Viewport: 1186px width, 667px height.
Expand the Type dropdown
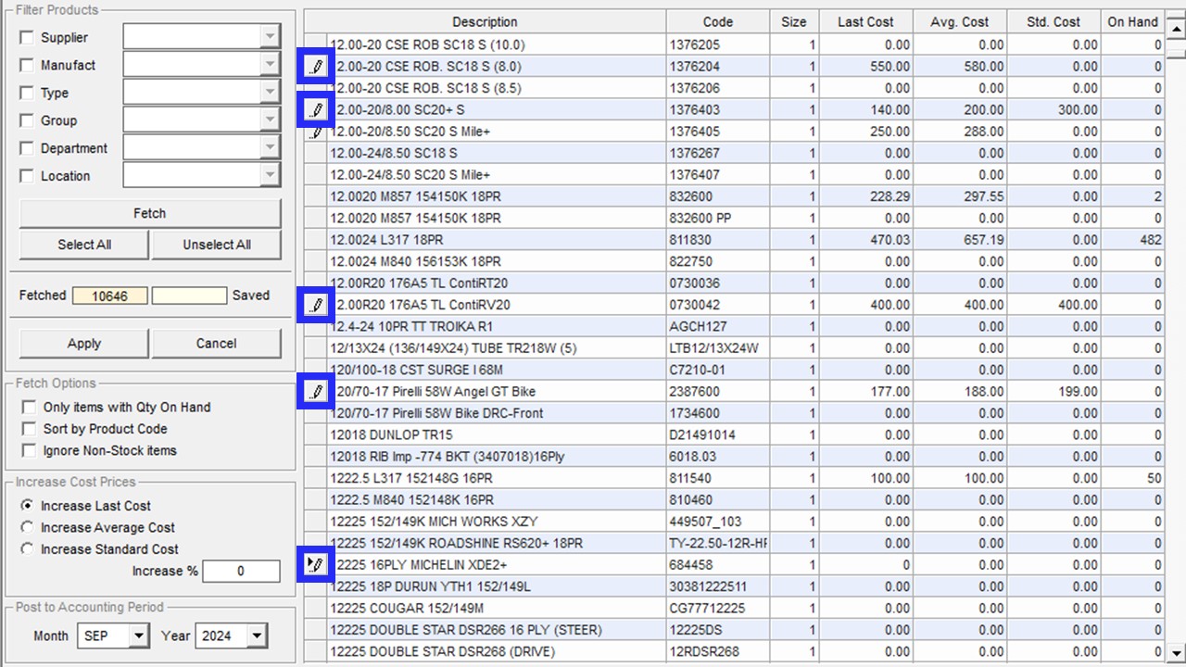270,92
